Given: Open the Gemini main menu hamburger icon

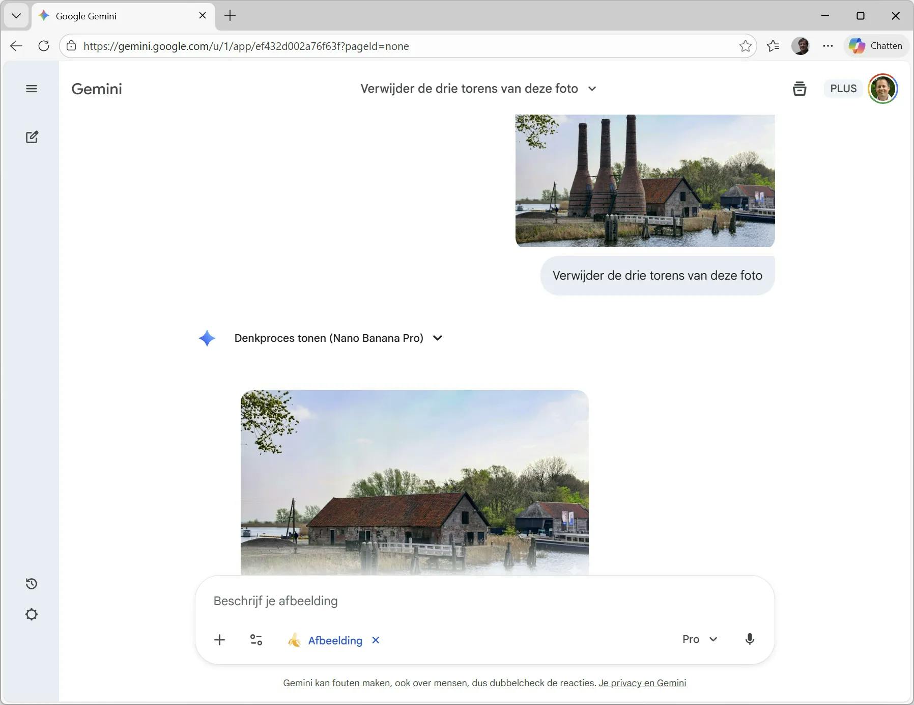Looking at the screenshot, I should click(32, 89).
